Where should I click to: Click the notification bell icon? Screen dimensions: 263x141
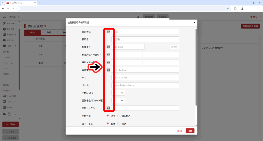click(138, 17)
